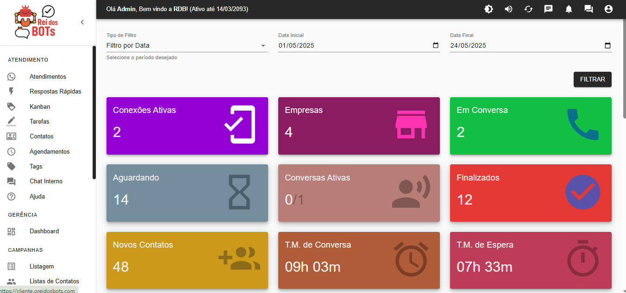This screenshot has height=293, width=626.
Task: Click the Tarefas pencil icon
Action: (x=11, y=121)
